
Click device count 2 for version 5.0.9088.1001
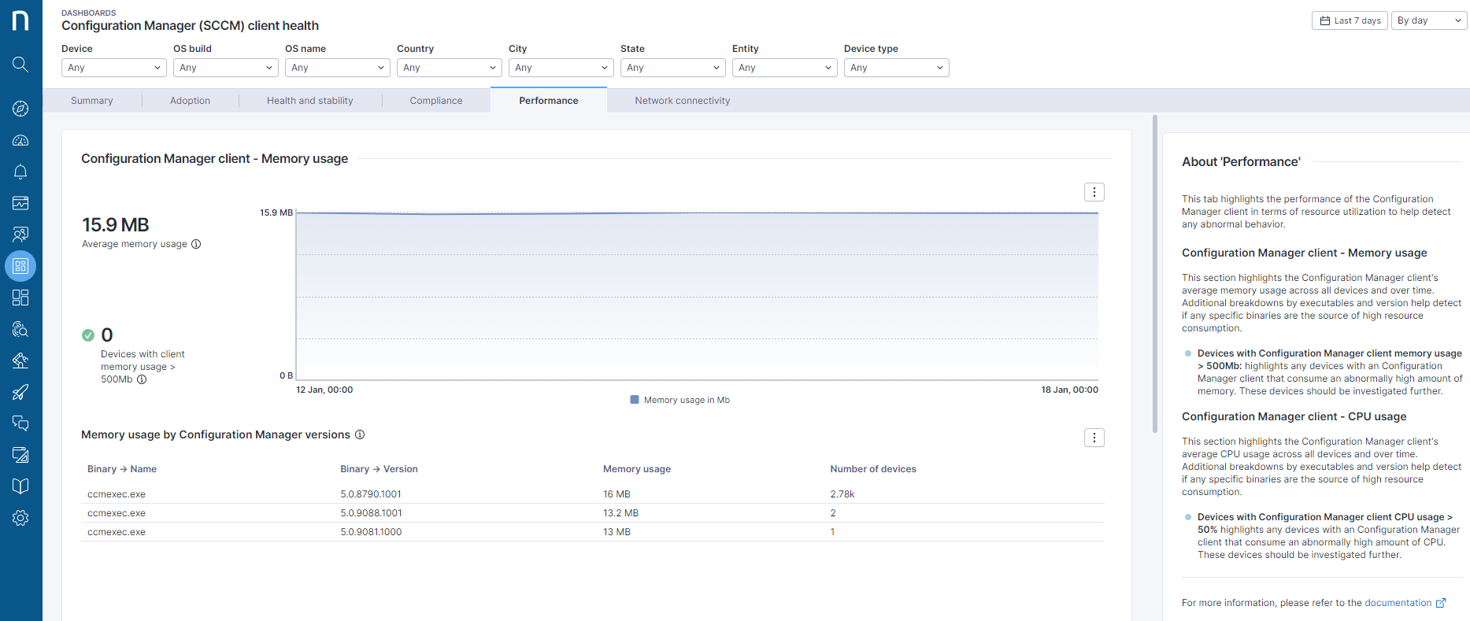833,513
